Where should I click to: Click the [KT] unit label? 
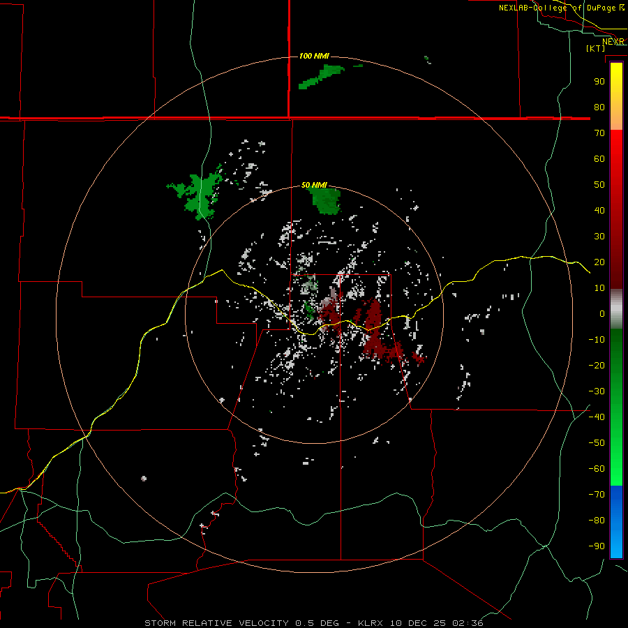(596, 48)
